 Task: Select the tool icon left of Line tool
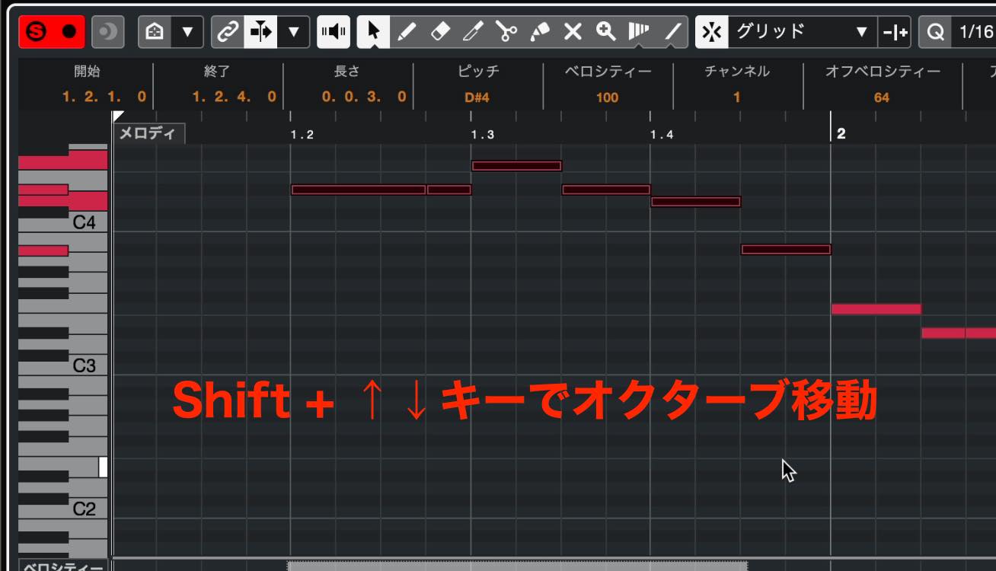pos(639,32)
